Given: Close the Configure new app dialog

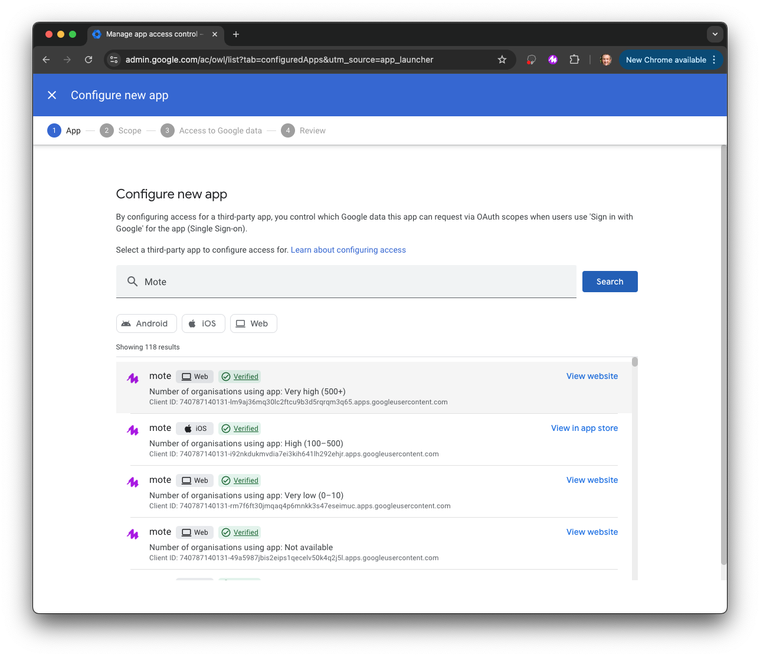Looking at the screenshot, I should (52, 95).
